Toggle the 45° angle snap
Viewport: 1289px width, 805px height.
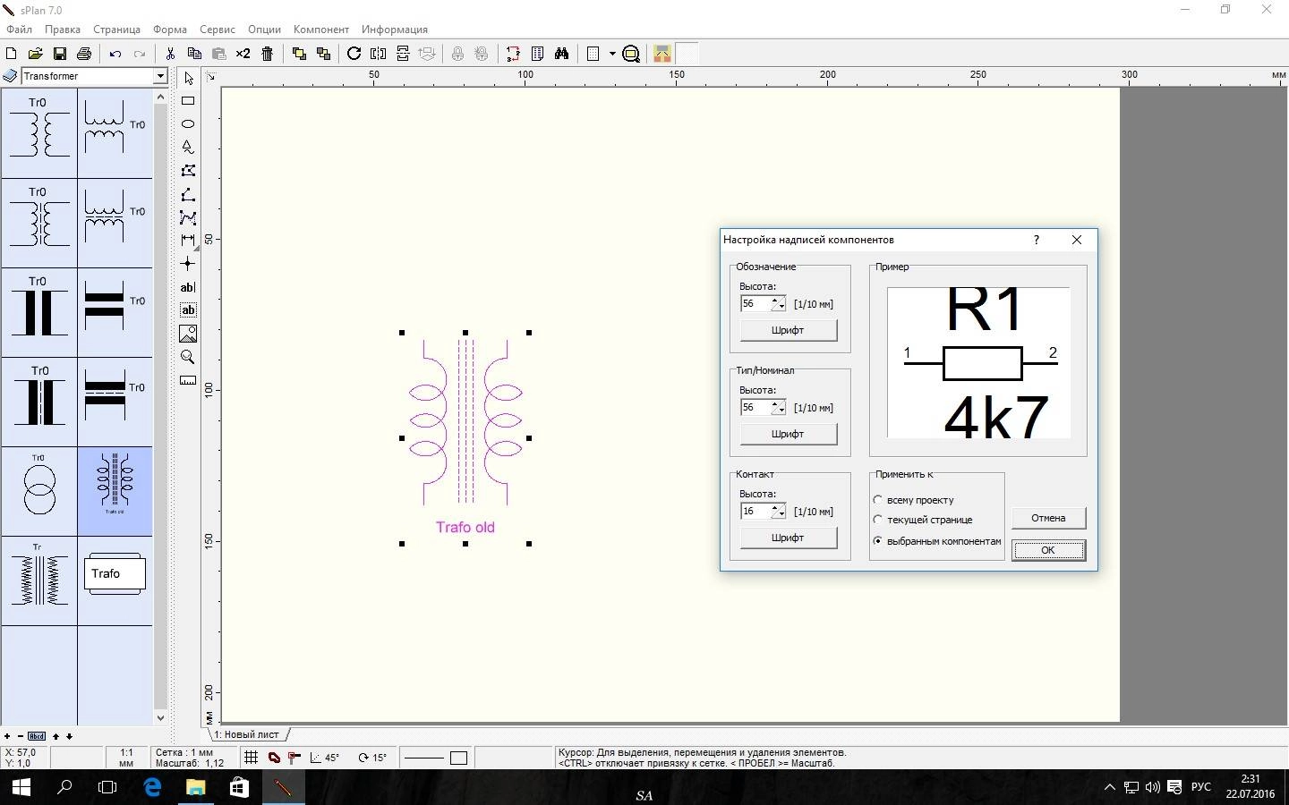coord(325,758)
